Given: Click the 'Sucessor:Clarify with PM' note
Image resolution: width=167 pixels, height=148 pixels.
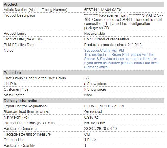Looking at the screenshot, I should click(x=104, y=51).
